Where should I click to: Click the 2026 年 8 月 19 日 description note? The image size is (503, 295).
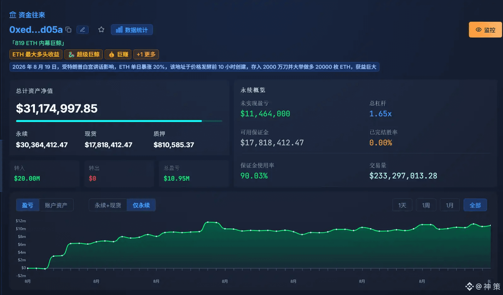pos(194,67)
